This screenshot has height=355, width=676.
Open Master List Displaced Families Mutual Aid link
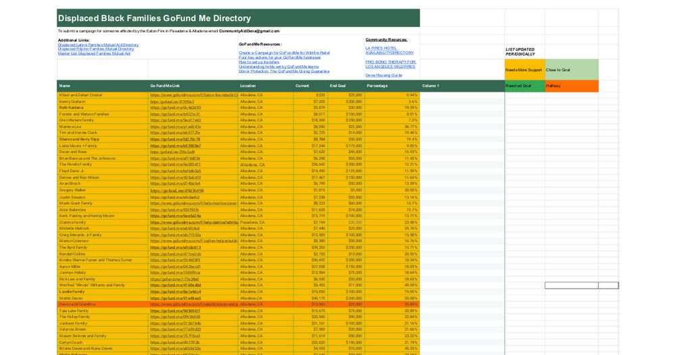[x=94, y=53]
